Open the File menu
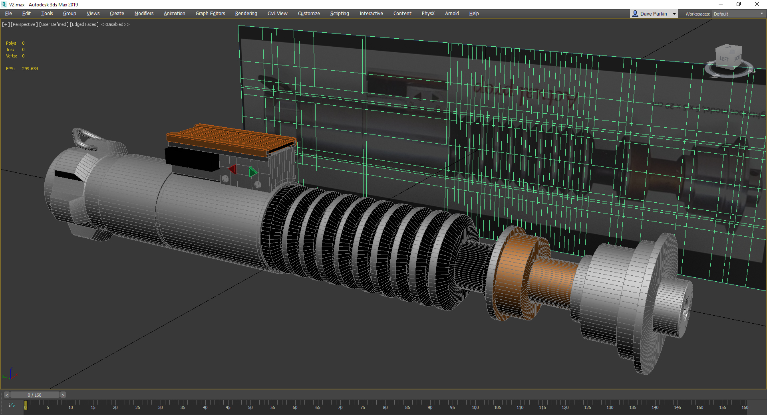The height and width of the screenshot is (415, 767). pos(8,14)
